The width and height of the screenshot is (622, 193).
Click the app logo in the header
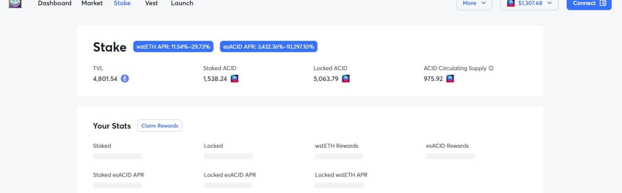point(15,3)
